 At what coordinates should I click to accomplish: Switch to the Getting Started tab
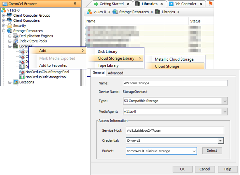[112, 4]
